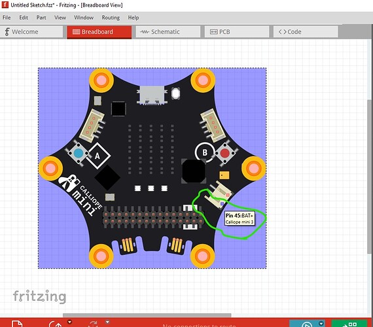Click the horizontal scrollbar below the canvas
The width and height of the screenshot is (373, 327).
147,315
